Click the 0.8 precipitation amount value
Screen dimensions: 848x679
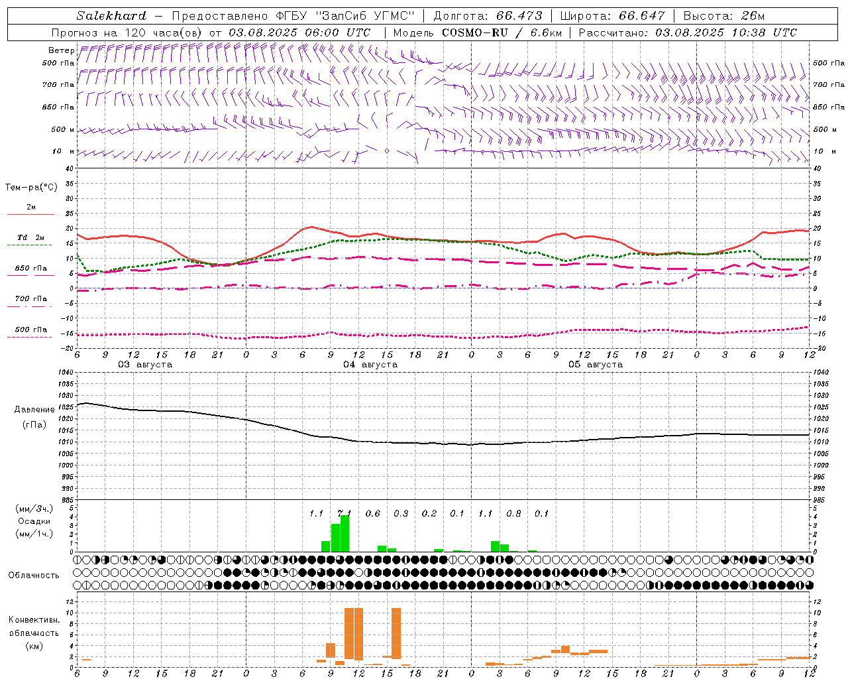pyautogui.click(x=513, y=513)
